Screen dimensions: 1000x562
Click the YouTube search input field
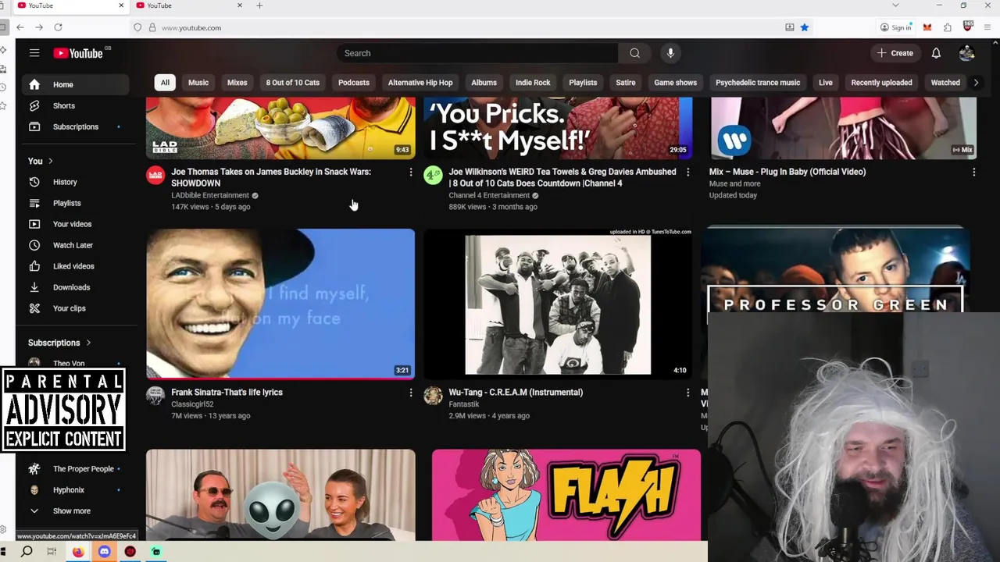[478, 53]
